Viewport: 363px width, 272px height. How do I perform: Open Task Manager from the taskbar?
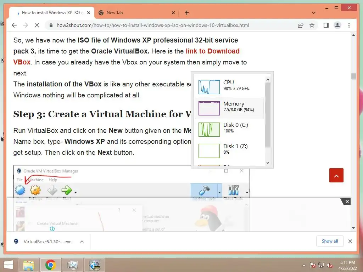click(72, 265)
